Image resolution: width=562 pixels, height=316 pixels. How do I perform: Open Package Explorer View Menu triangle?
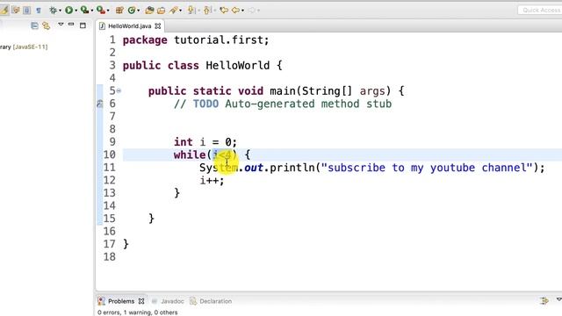61,24
